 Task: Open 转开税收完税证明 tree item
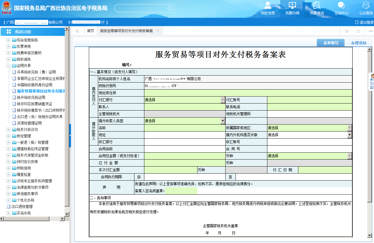click(x=31, y=97)
